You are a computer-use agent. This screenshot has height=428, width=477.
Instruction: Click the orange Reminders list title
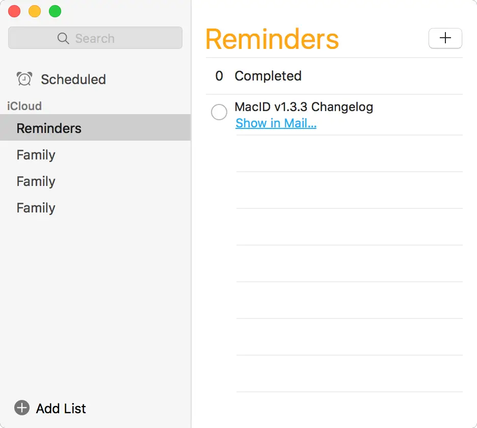(x=272, y=39)
